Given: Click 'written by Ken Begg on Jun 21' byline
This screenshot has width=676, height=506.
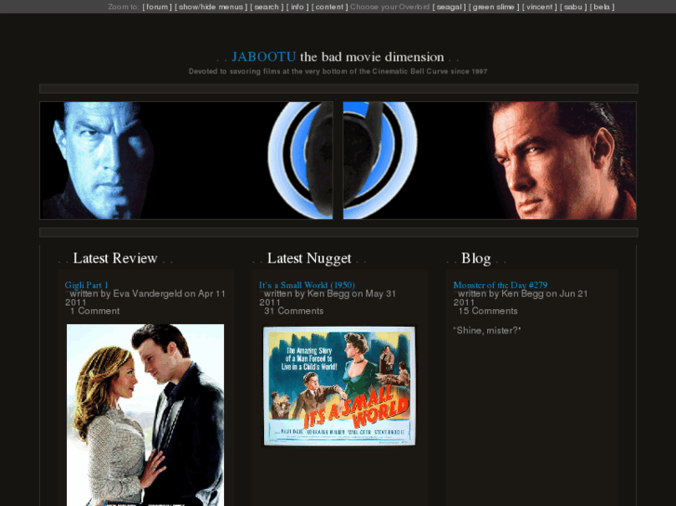Looking at the screenshot, I should coord(521,298).
